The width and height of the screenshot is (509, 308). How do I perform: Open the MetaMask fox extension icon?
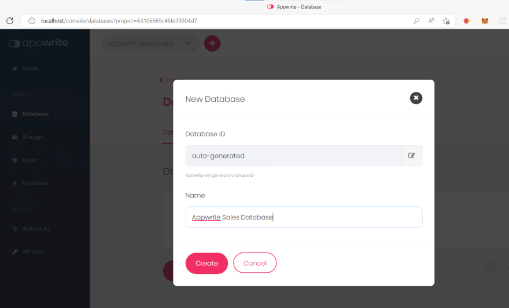click(485, 21)
